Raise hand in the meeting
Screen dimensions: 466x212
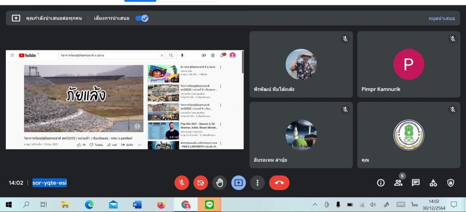tap(220, 183)
